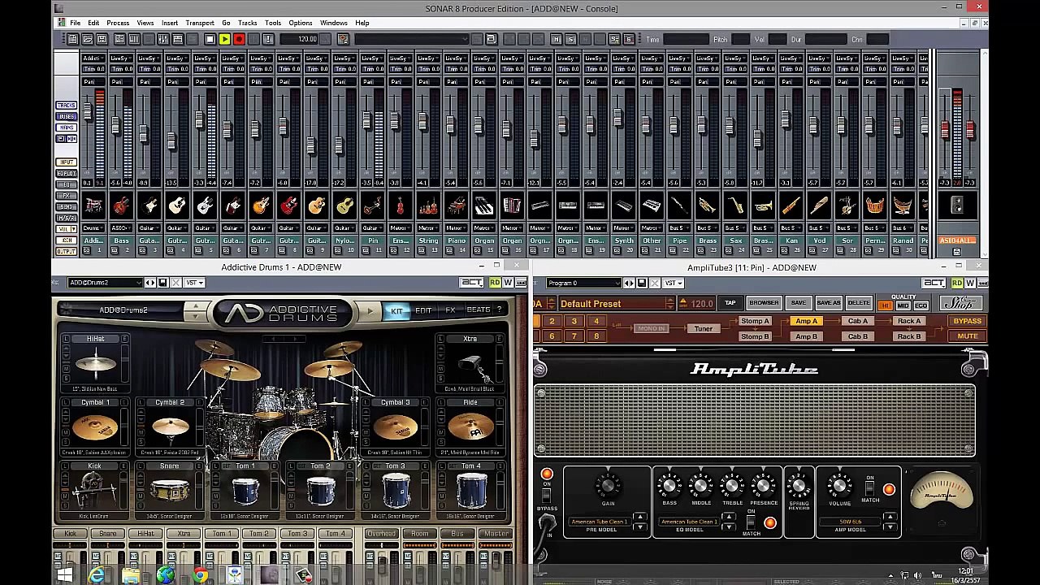
Task: Click the string ensemble icon on String strip
Action: (x=428, y=206)
